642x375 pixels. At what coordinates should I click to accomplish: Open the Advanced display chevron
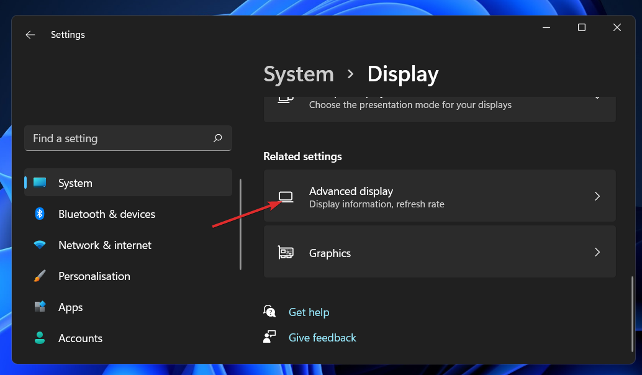click(597, 196)
